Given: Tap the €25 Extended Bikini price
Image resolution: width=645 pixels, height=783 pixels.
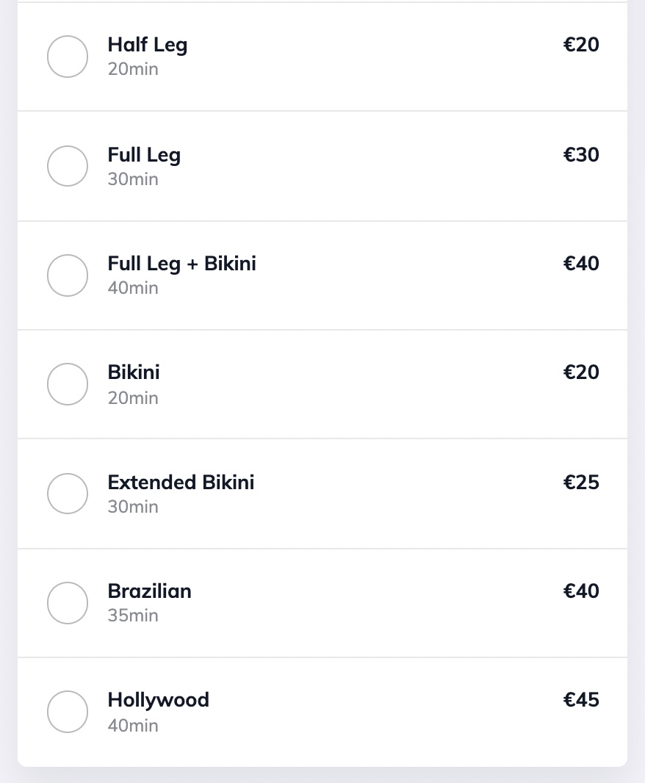Looking at the screenshot, I should [581, 483].
